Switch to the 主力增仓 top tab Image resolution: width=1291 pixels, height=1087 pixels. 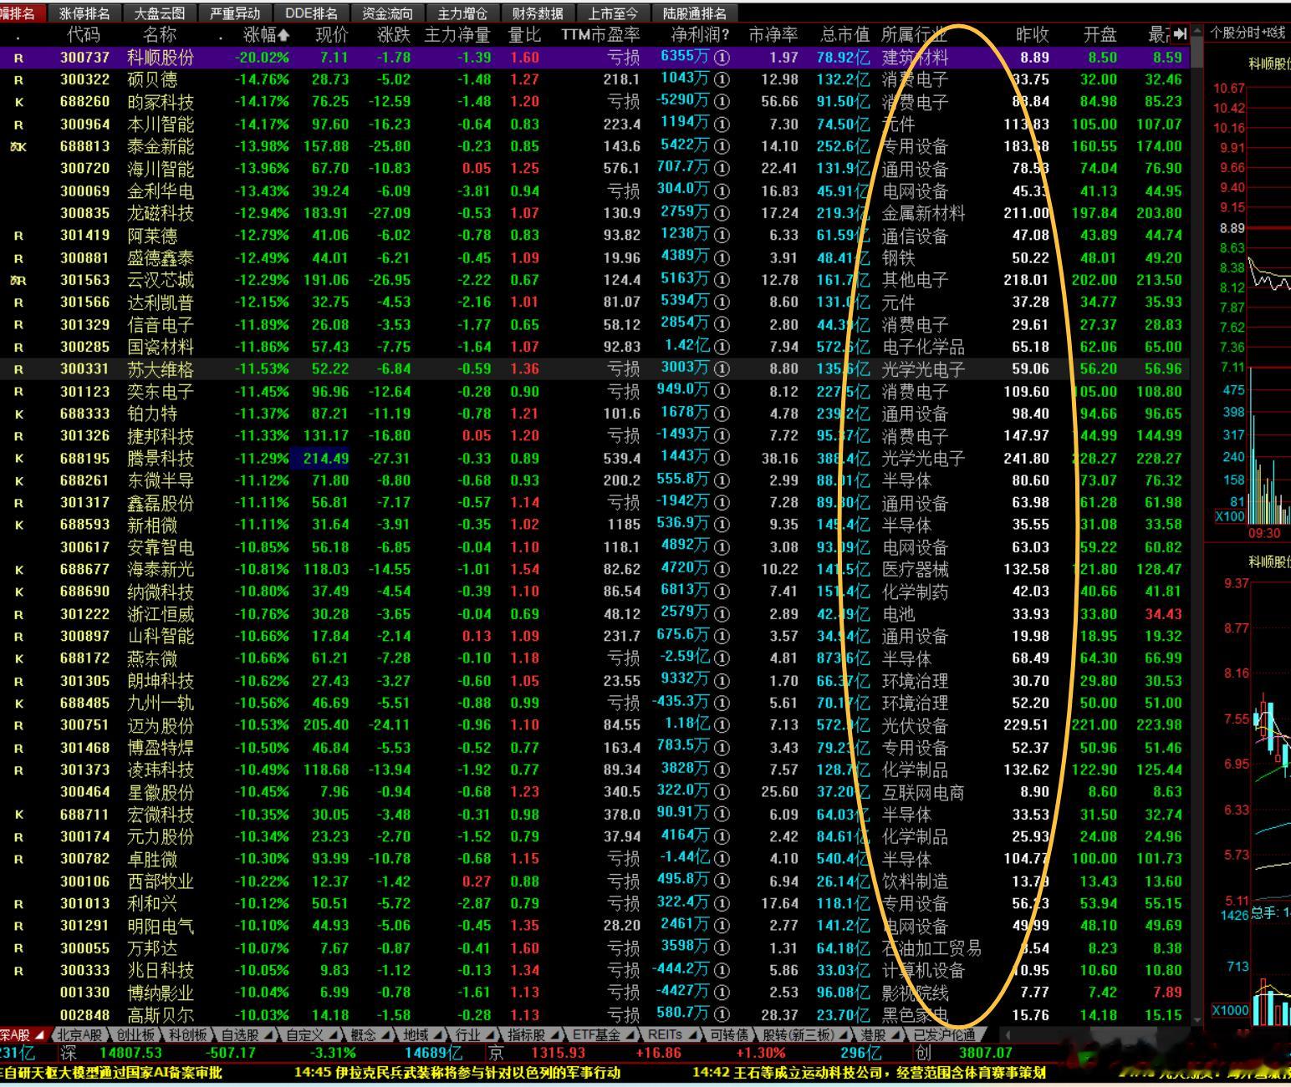click(x=462, y=13)
